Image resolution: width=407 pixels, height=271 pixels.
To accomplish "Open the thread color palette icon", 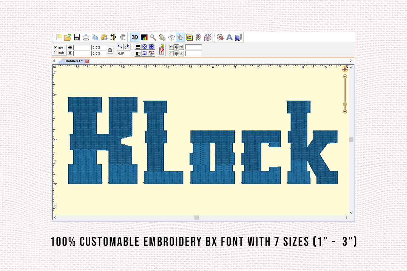I will [189, 38].
